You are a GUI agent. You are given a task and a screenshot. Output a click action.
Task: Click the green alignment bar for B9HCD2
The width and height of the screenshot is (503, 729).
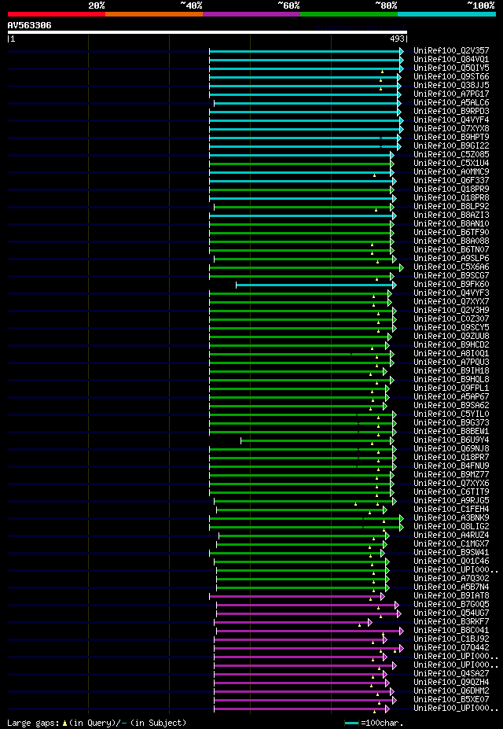click(x=298, y=345)
